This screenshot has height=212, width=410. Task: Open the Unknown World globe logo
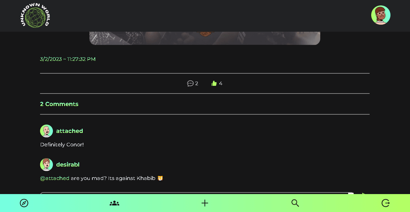(x=35, y=15)
